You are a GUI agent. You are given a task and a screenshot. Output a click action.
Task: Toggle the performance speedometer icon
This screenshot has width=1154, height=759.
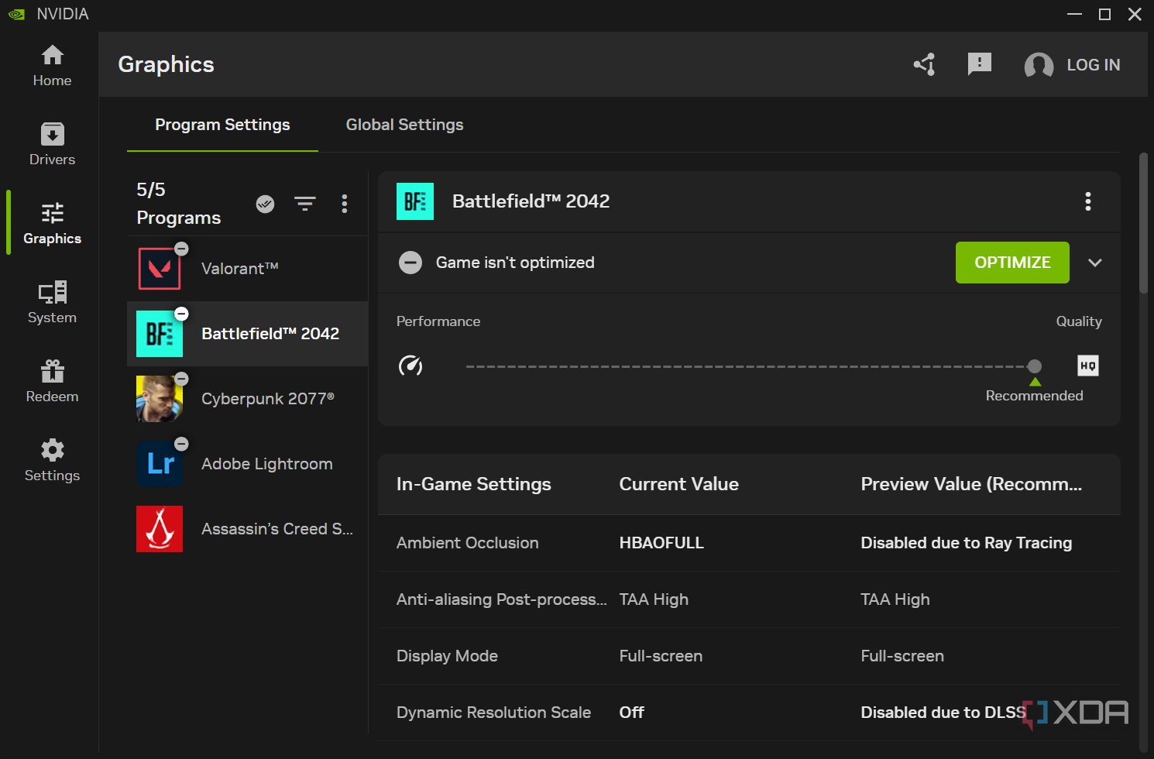pyautogui.click(x=410, y=366)
